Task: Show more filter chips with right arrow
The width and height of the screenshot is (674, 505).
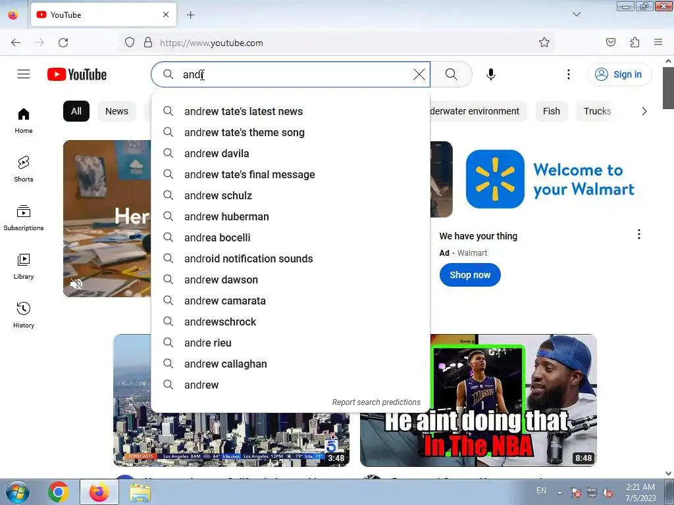Action: click(x=644, y=111)
